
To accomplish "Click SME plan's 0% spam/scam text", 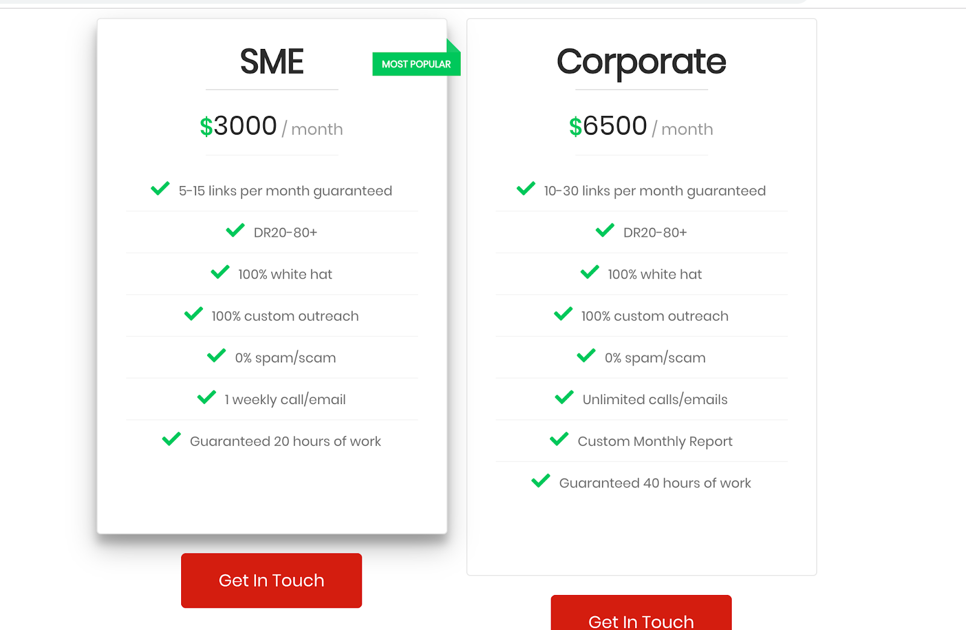I will pyautogui.click(x=285, y=358).
